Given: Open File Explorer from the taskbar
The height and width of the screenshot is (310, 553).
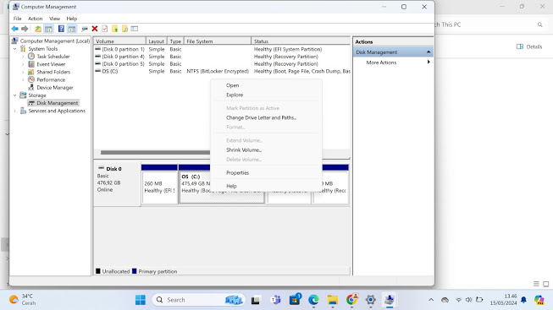Looking at the screenshot, I should tap(332, 300).
